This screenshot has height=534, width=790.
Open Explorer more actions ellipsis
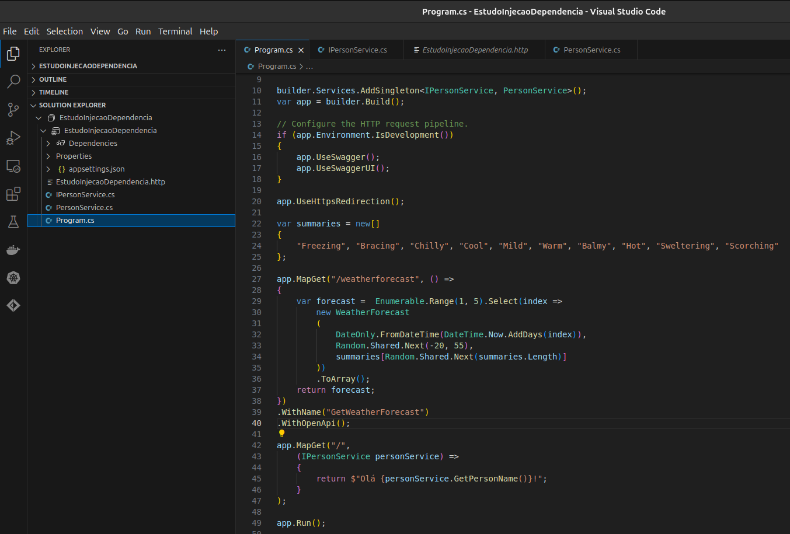tap(222, 50)
